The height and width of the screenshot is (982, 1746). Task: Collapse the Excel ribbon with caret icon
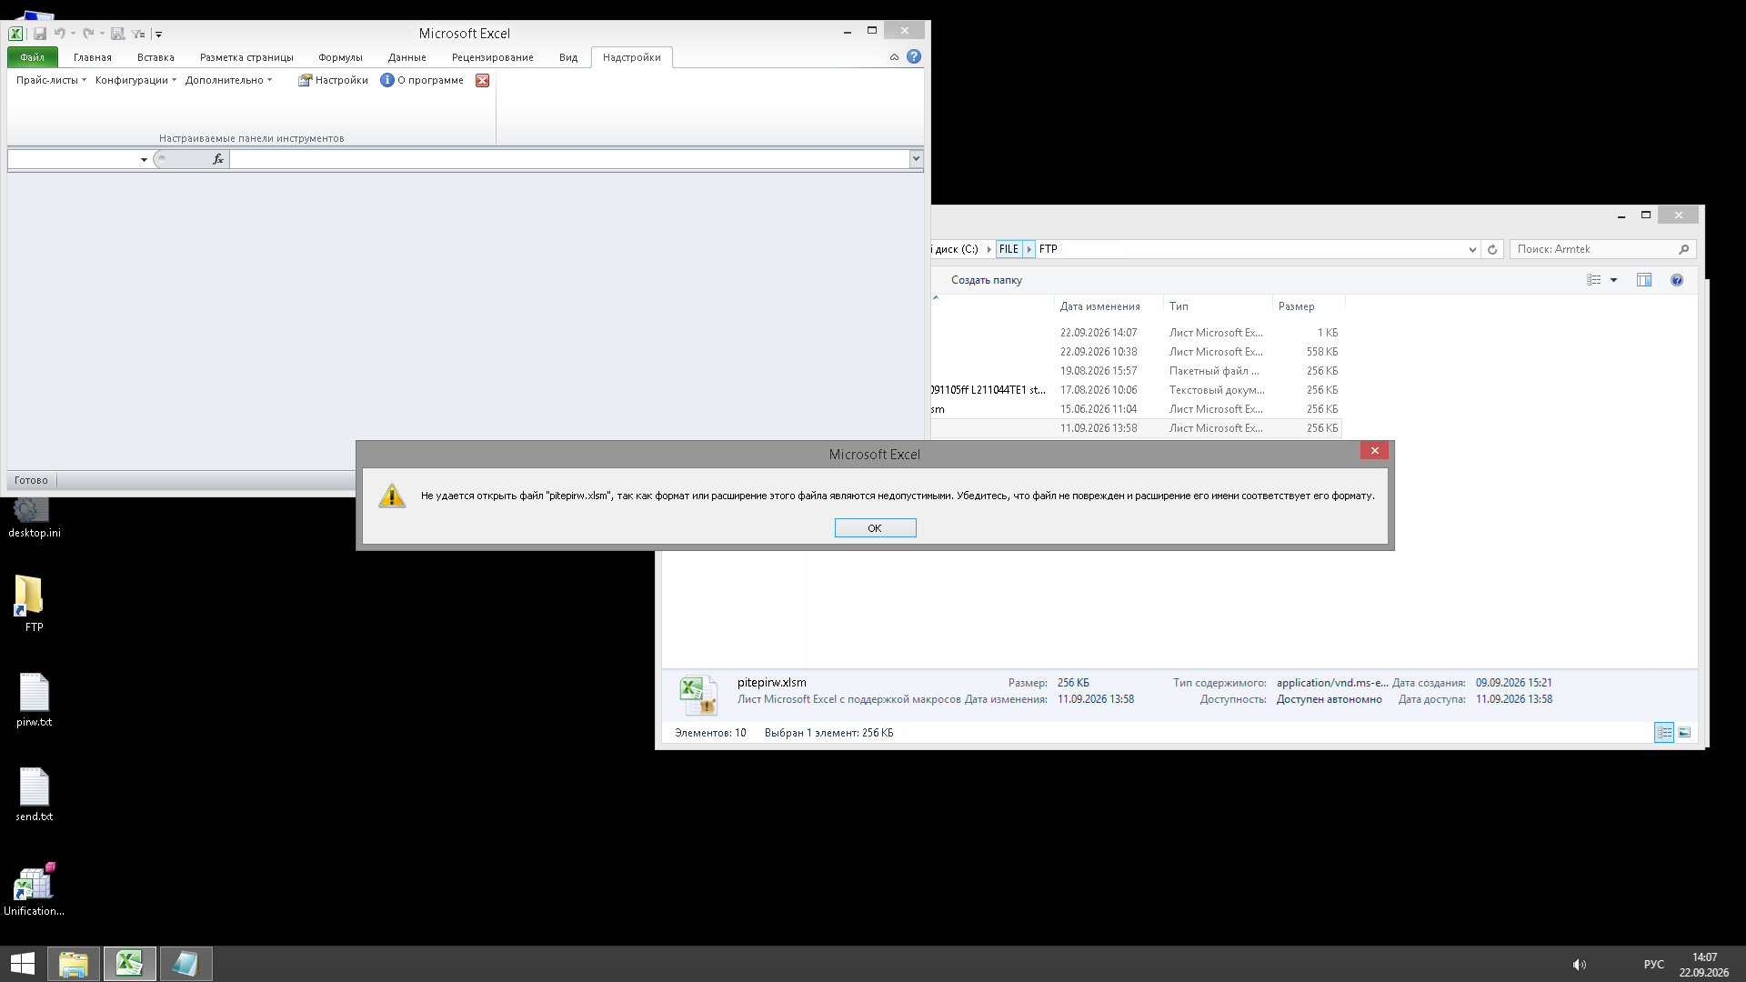click(894, 56)
